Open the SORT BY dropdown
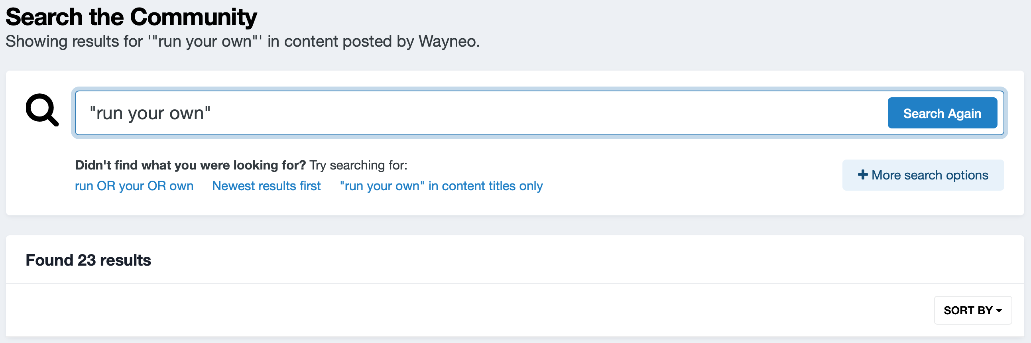The image size is (1031, 343). [x=972, y=311]
